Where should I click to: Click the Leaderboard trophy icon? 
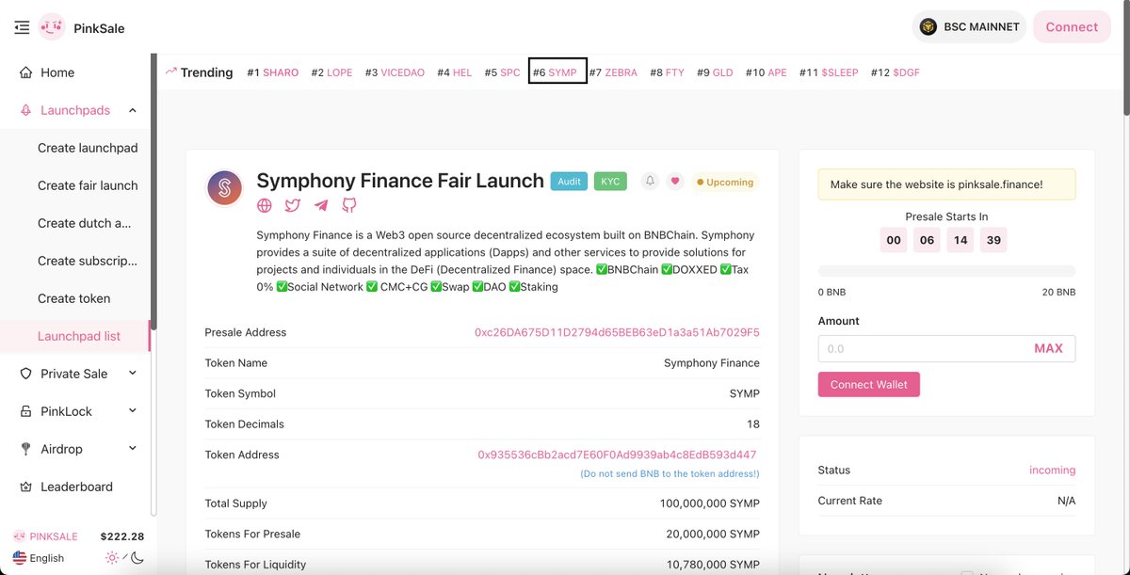[26, 487]
